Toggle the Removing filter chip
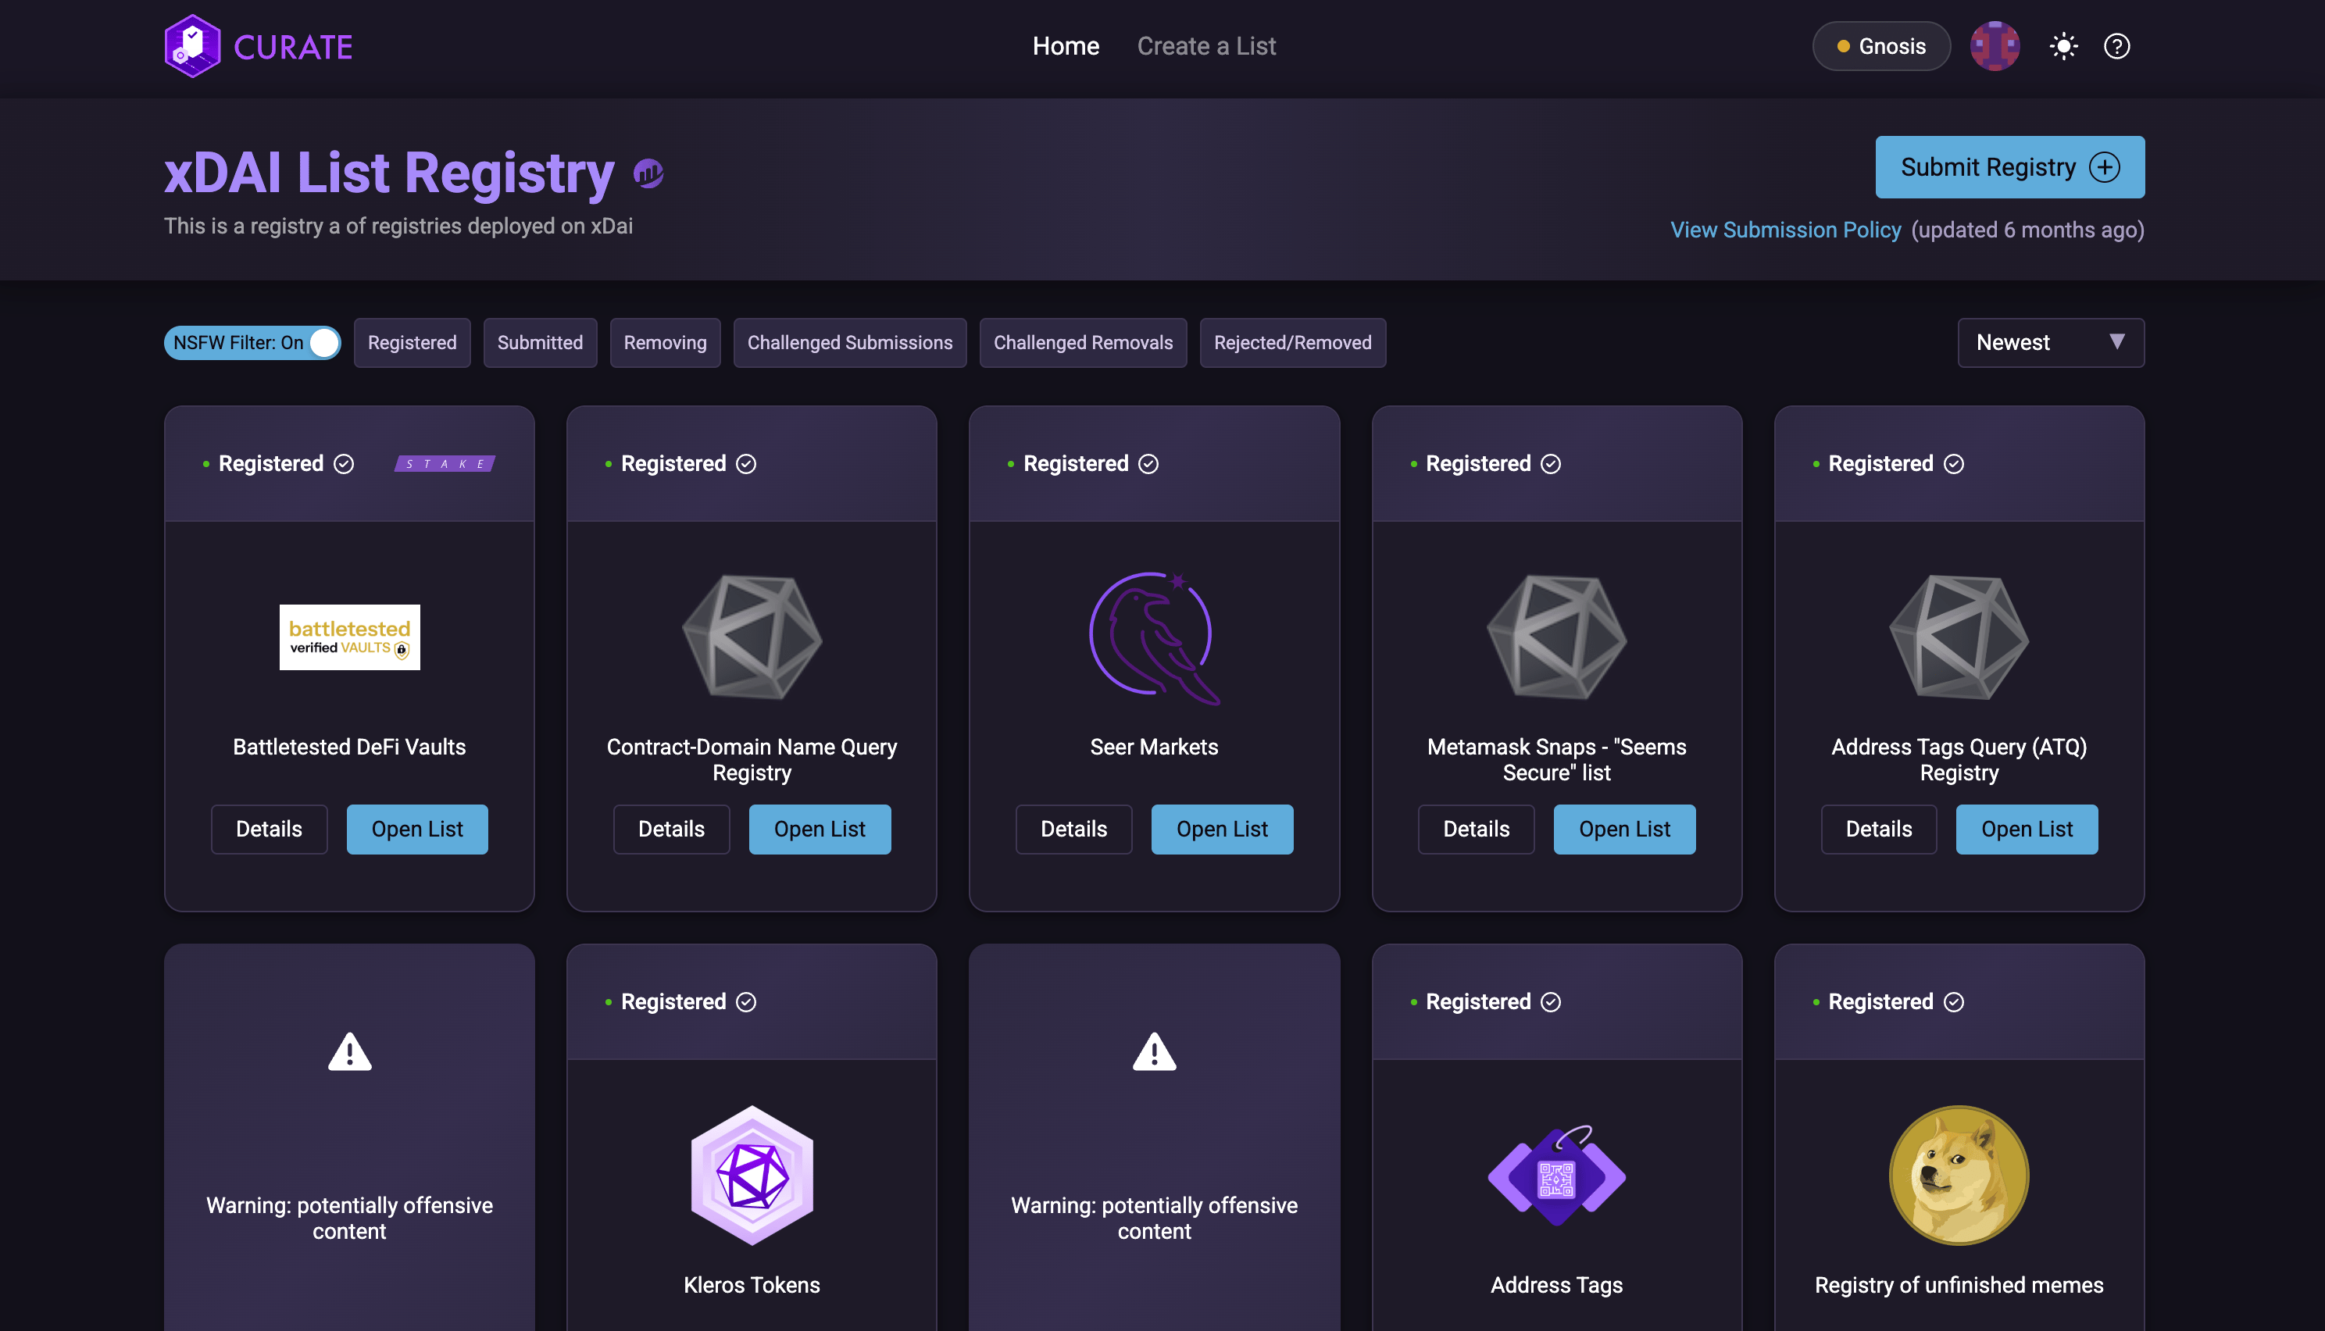 click(665, 343)
